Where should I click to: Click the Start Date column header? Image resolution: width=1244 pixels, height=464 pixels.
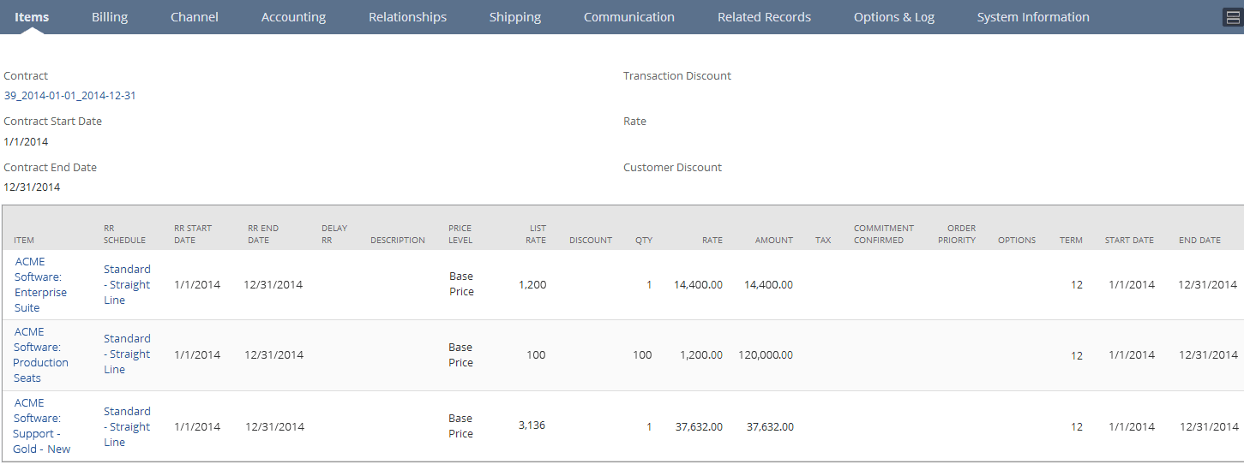(1129, 241)
